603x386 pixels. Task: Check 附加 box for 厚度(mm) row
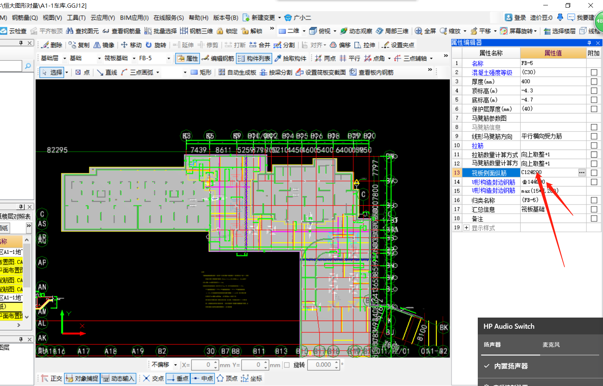(594, 82)
